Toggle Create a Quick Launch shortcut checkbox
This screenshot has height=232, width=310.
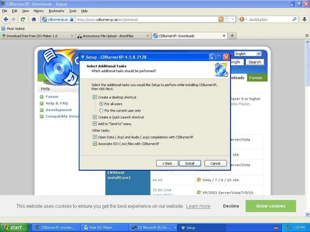[x=95, y=117]
